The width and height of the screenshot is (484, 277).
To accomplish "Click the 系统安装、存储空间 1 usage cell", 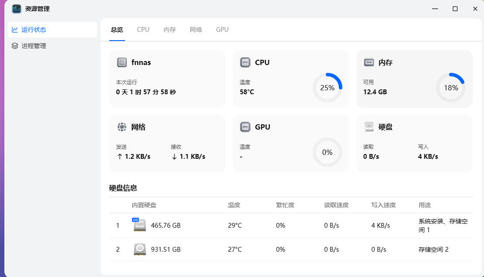I will pos(443,225).
